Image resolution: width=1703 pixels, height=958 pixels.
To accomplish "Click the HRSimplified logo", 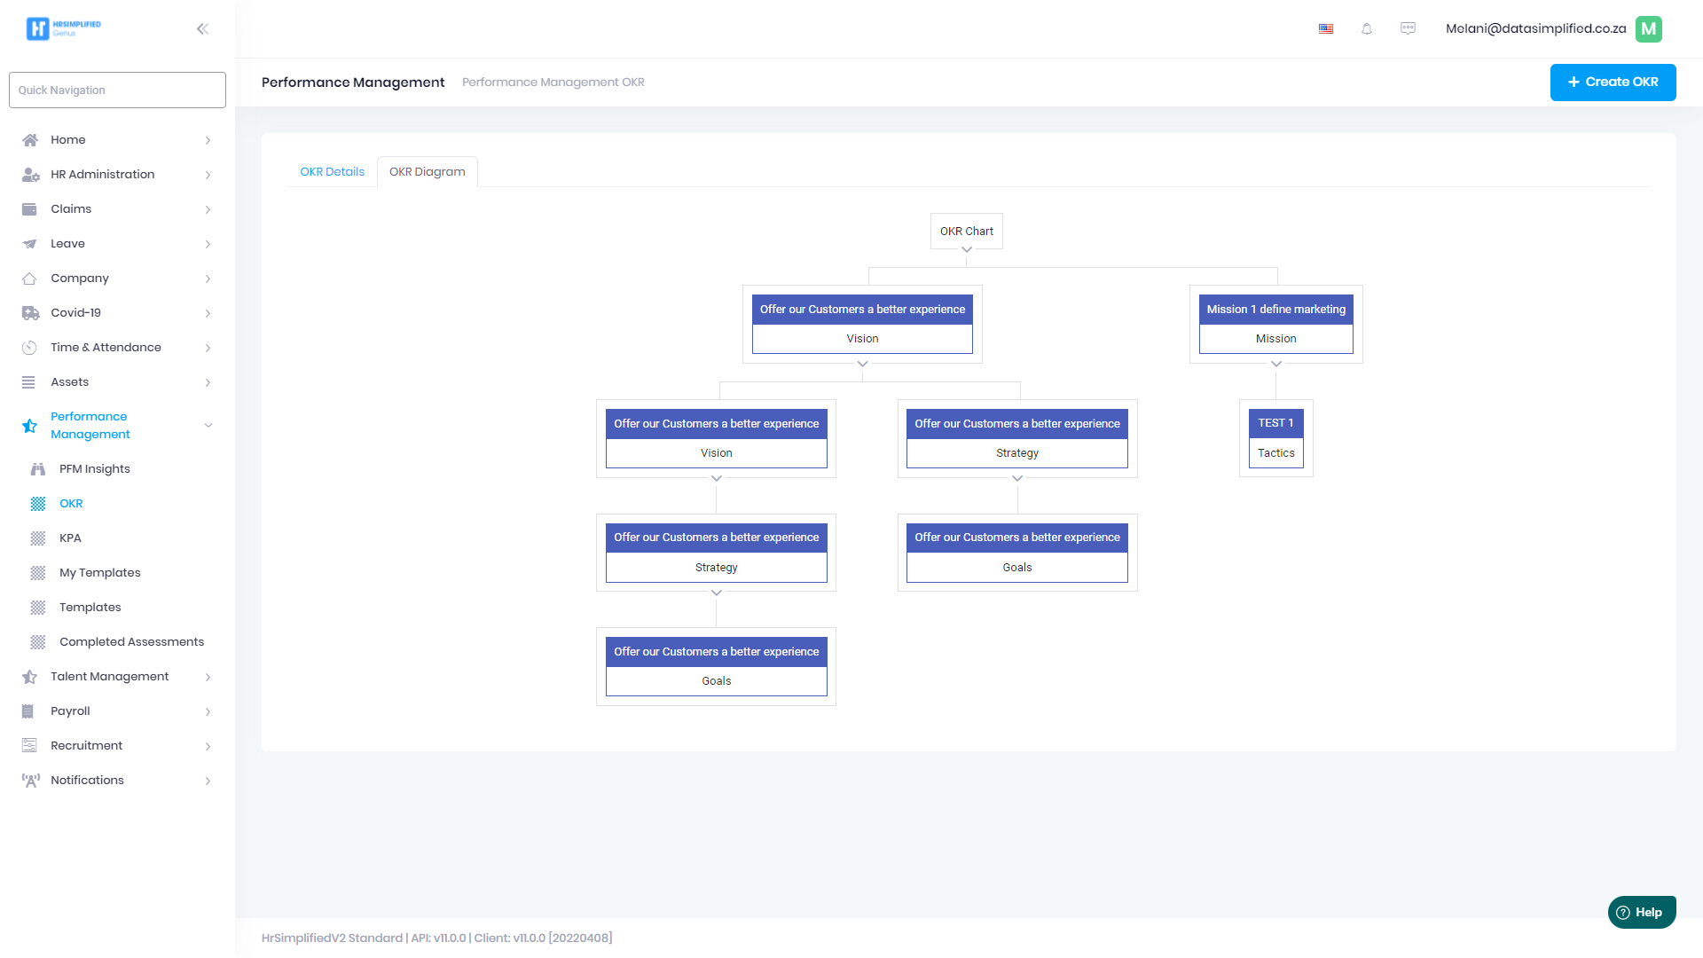I will coord(63,28).
